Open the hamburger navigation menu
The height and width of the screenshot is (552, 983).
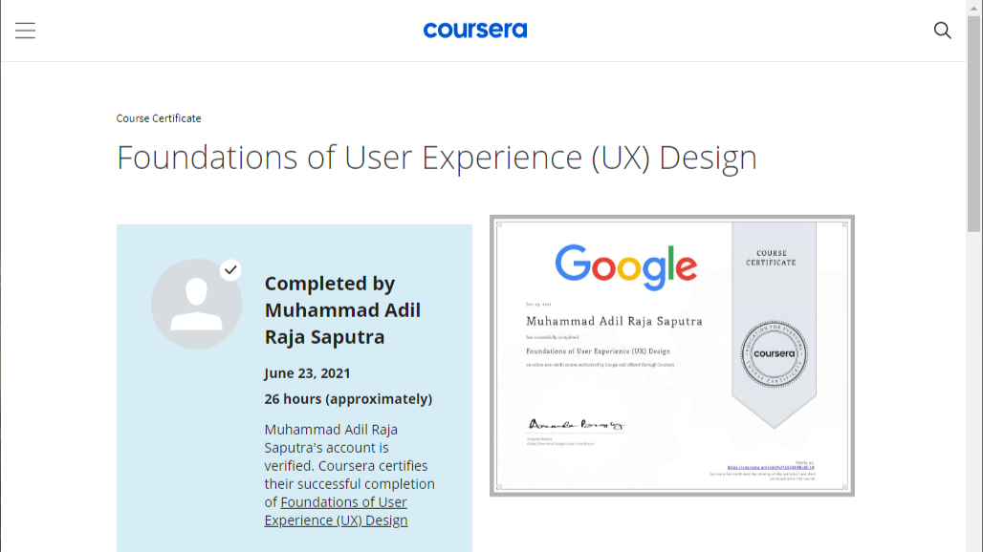25,31
